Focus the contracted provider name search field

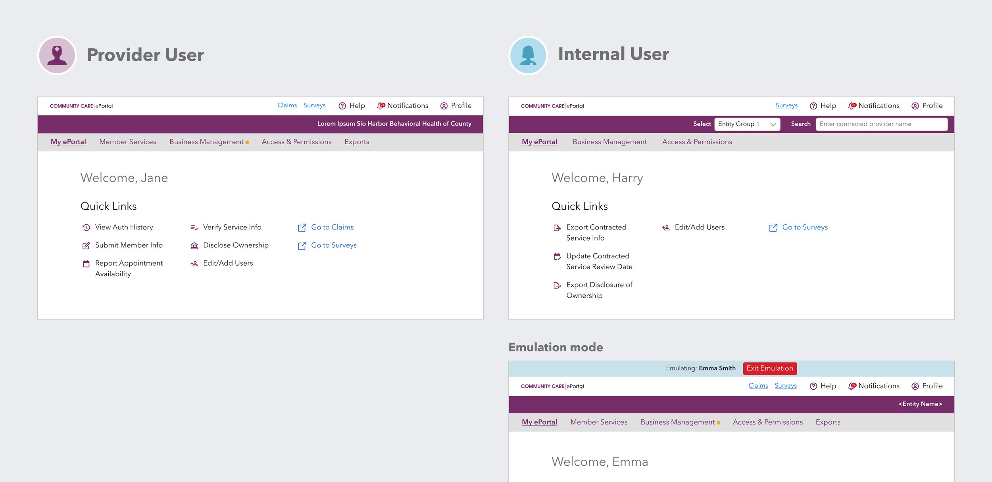[881, 124]
